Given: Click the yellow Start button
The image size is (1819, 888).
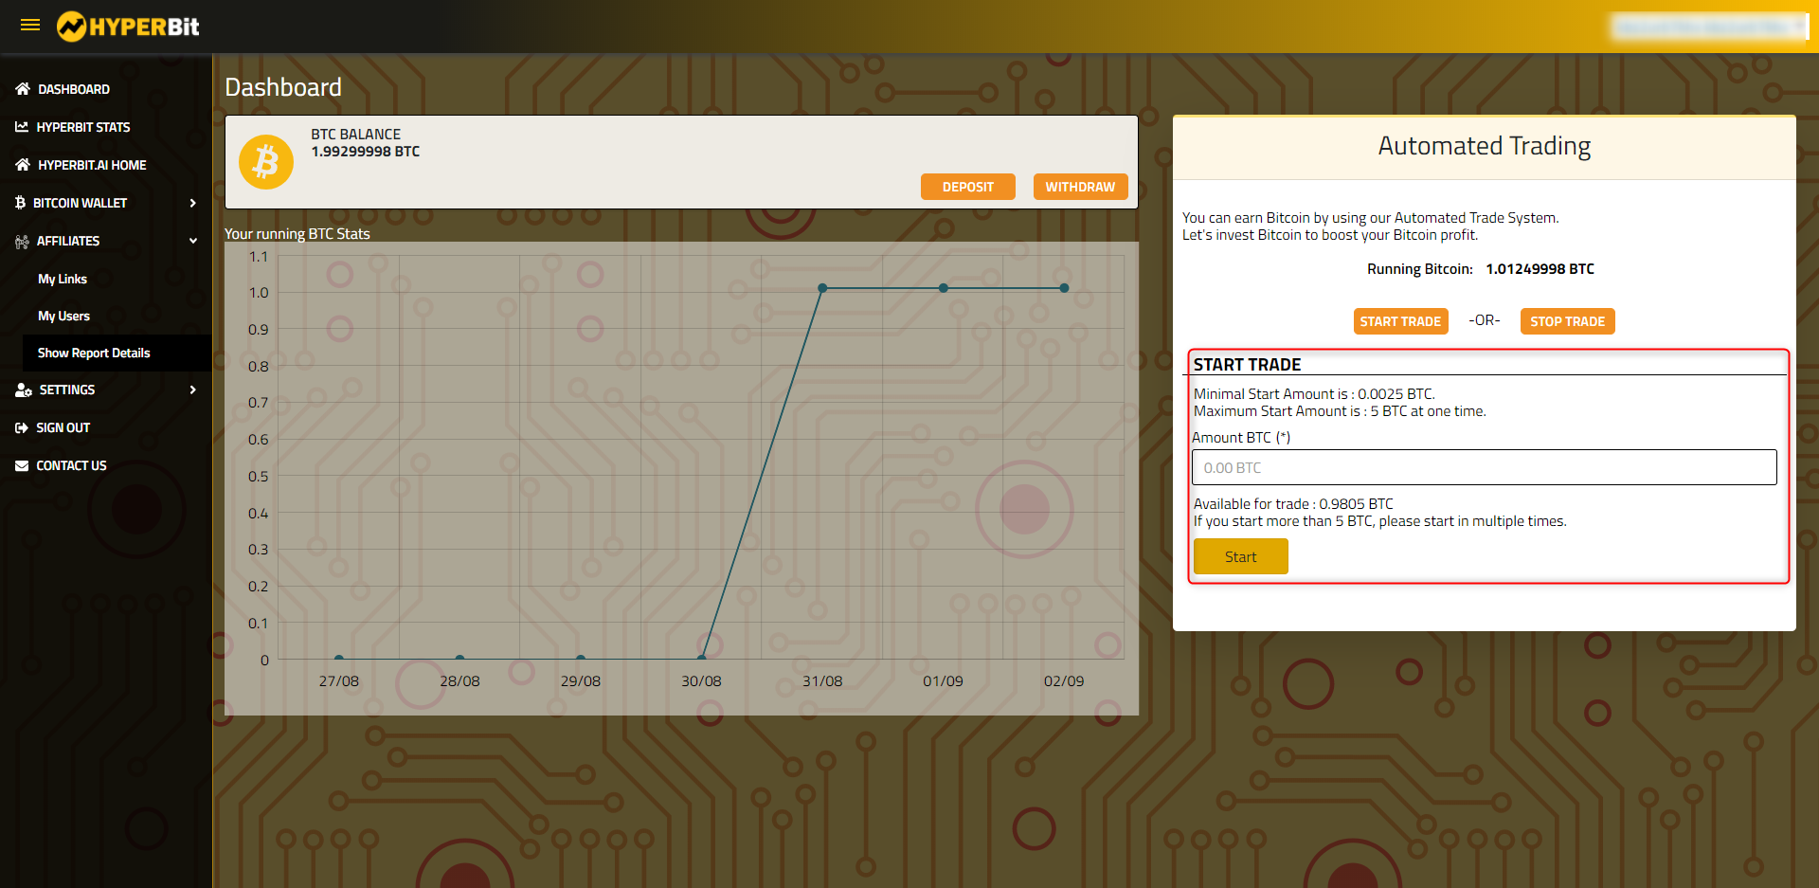Looking at the screenshot, I should click(x=1240, y=556).
